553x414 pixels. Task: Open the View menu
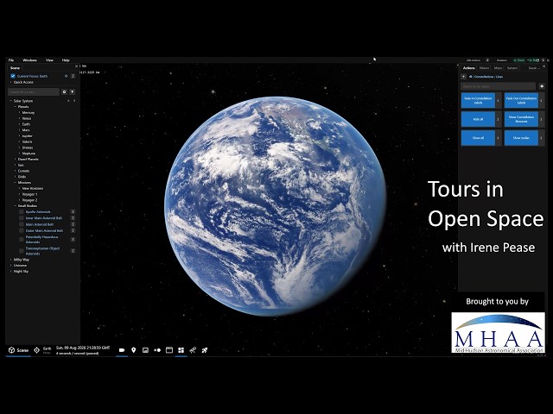click(x=49, y=60)
